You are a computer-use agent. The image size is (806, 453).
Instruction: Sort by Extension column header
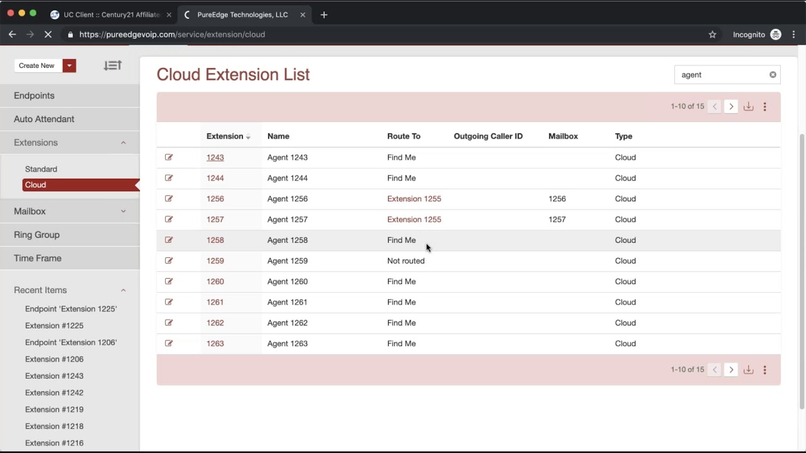point(228,136)
